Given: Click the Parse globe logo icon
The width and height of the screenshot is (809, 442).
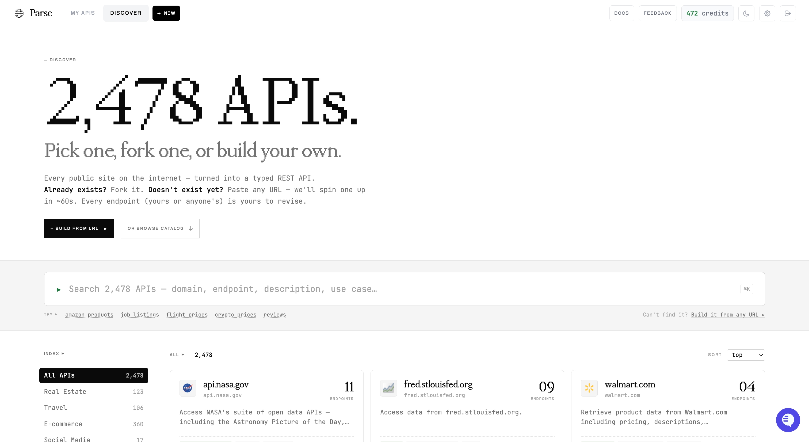Looking at the screenshot, I should (19, 13).
